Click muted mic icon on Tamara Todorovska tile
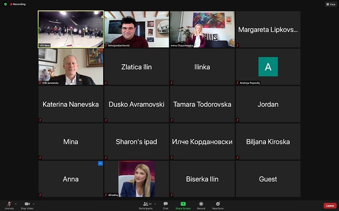 (171, 120)
